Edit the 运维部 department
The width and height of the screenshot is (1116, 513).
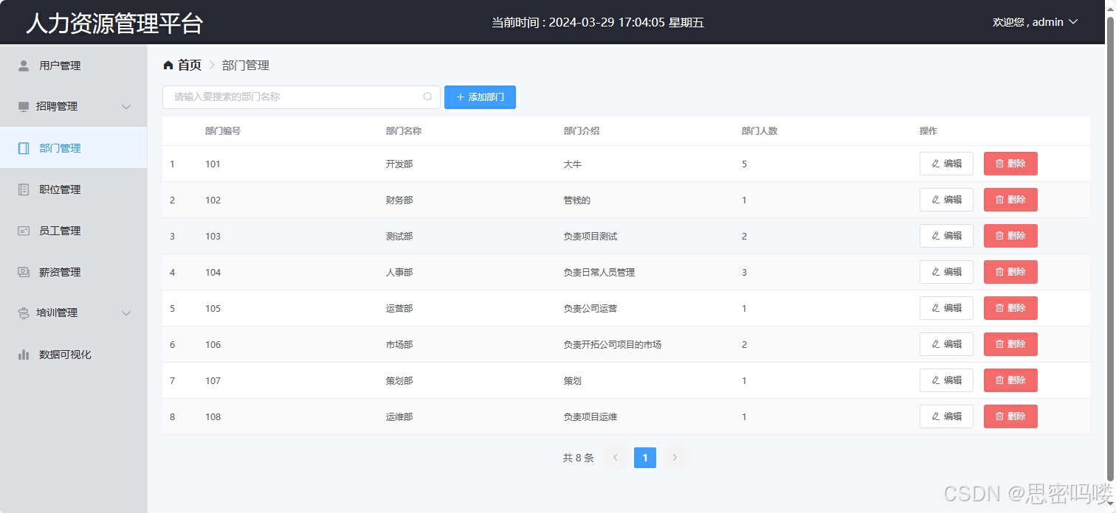click(x=946, y=416)
